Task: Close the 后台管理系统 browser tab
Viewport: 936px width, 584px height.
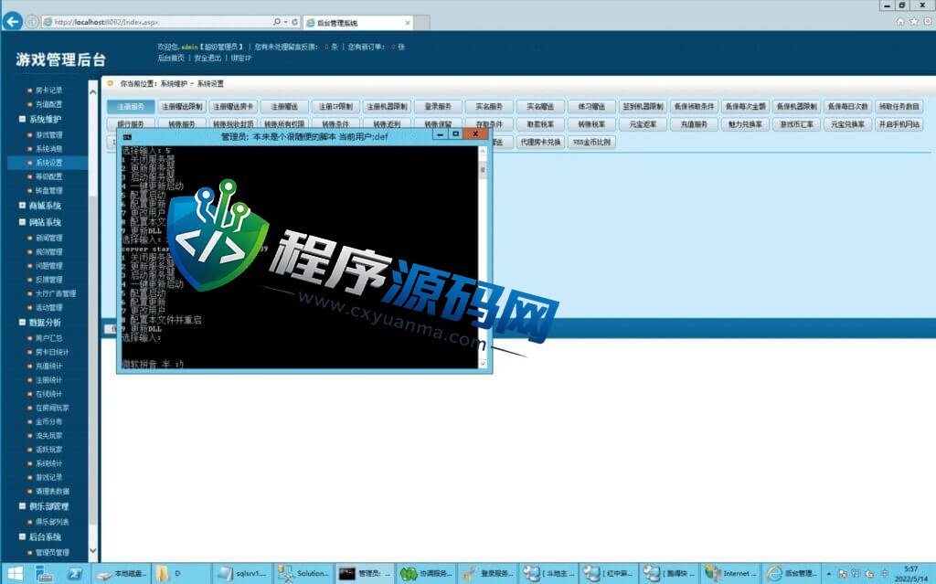Action: click(x=408, y=23)
